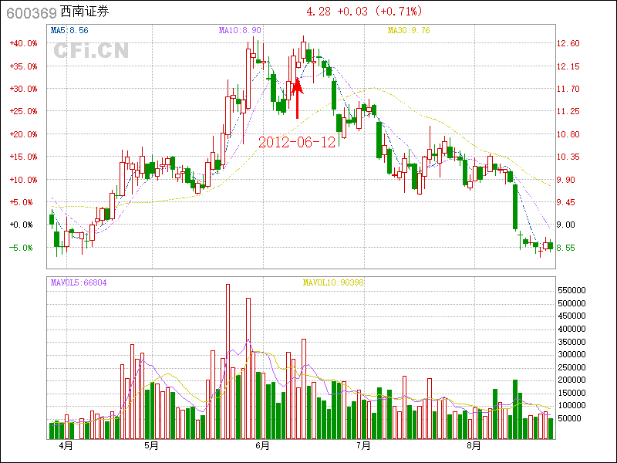Click the 500000 volume axis label
Screen dimensions: 617x463
coord(571,303)
